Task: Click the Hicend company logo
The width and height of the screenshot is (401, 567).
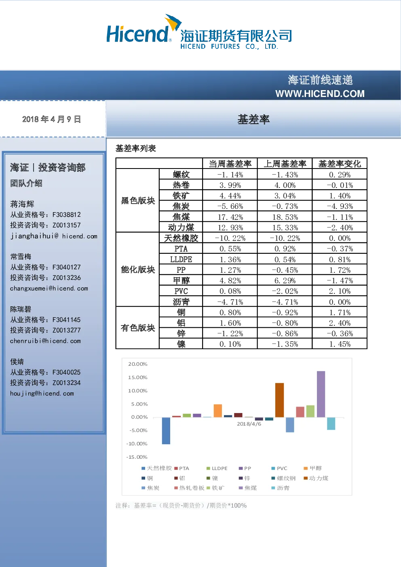Action: (x=199, y=32)
